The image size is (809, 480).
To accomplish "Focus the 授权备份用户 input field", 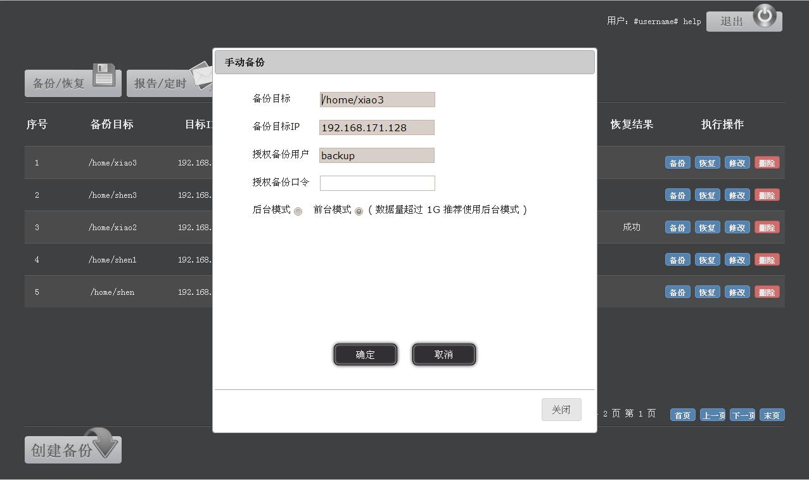I will coord(377,155).
